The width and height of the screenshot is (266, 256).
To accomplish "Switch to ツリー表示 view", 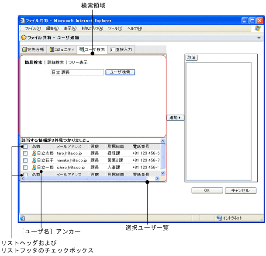I will pos(78,63).
